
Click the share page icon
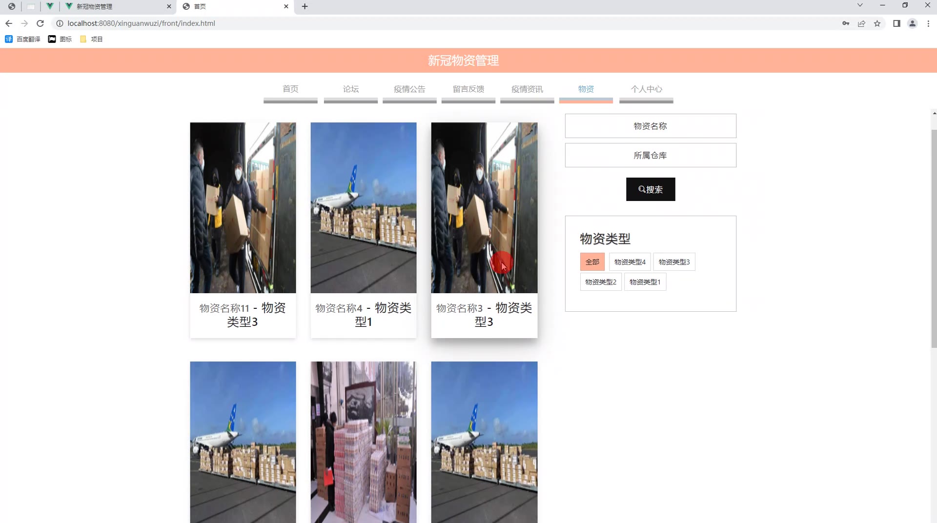[861, 23]
